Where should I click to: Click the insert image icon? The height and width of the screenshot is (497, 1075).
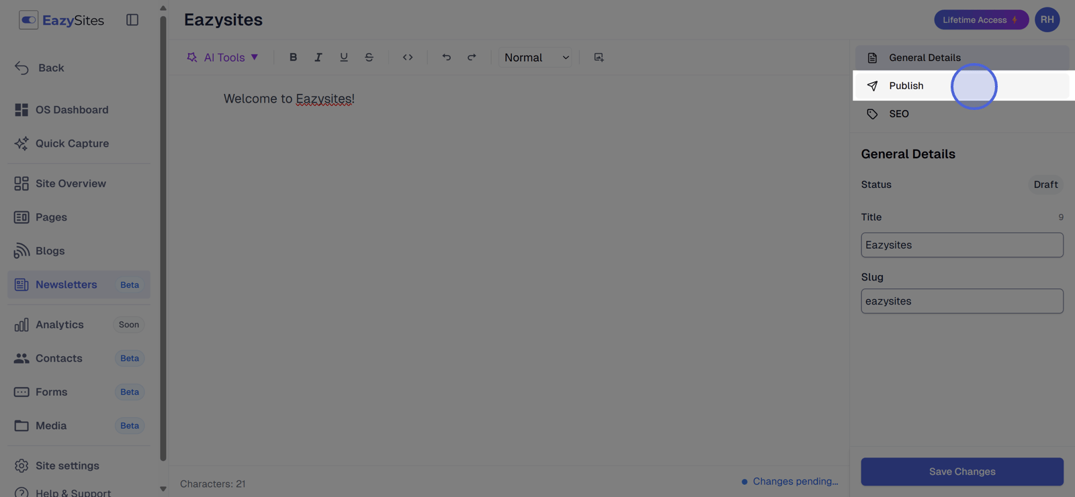click(599, 58)
